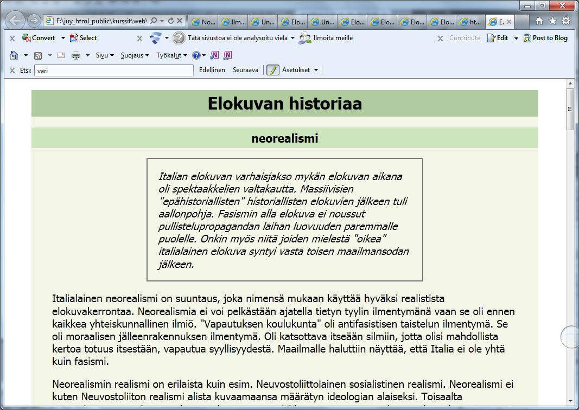The height and width of the screenshot is (410, 579).
Task: Expand the Sivu dropdown menu
Action: point(105,55)
